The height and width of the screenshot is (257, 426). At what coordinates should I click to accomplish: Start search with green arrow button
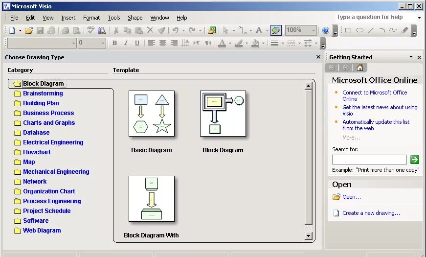pyautogui.click(x=415, y=160)
